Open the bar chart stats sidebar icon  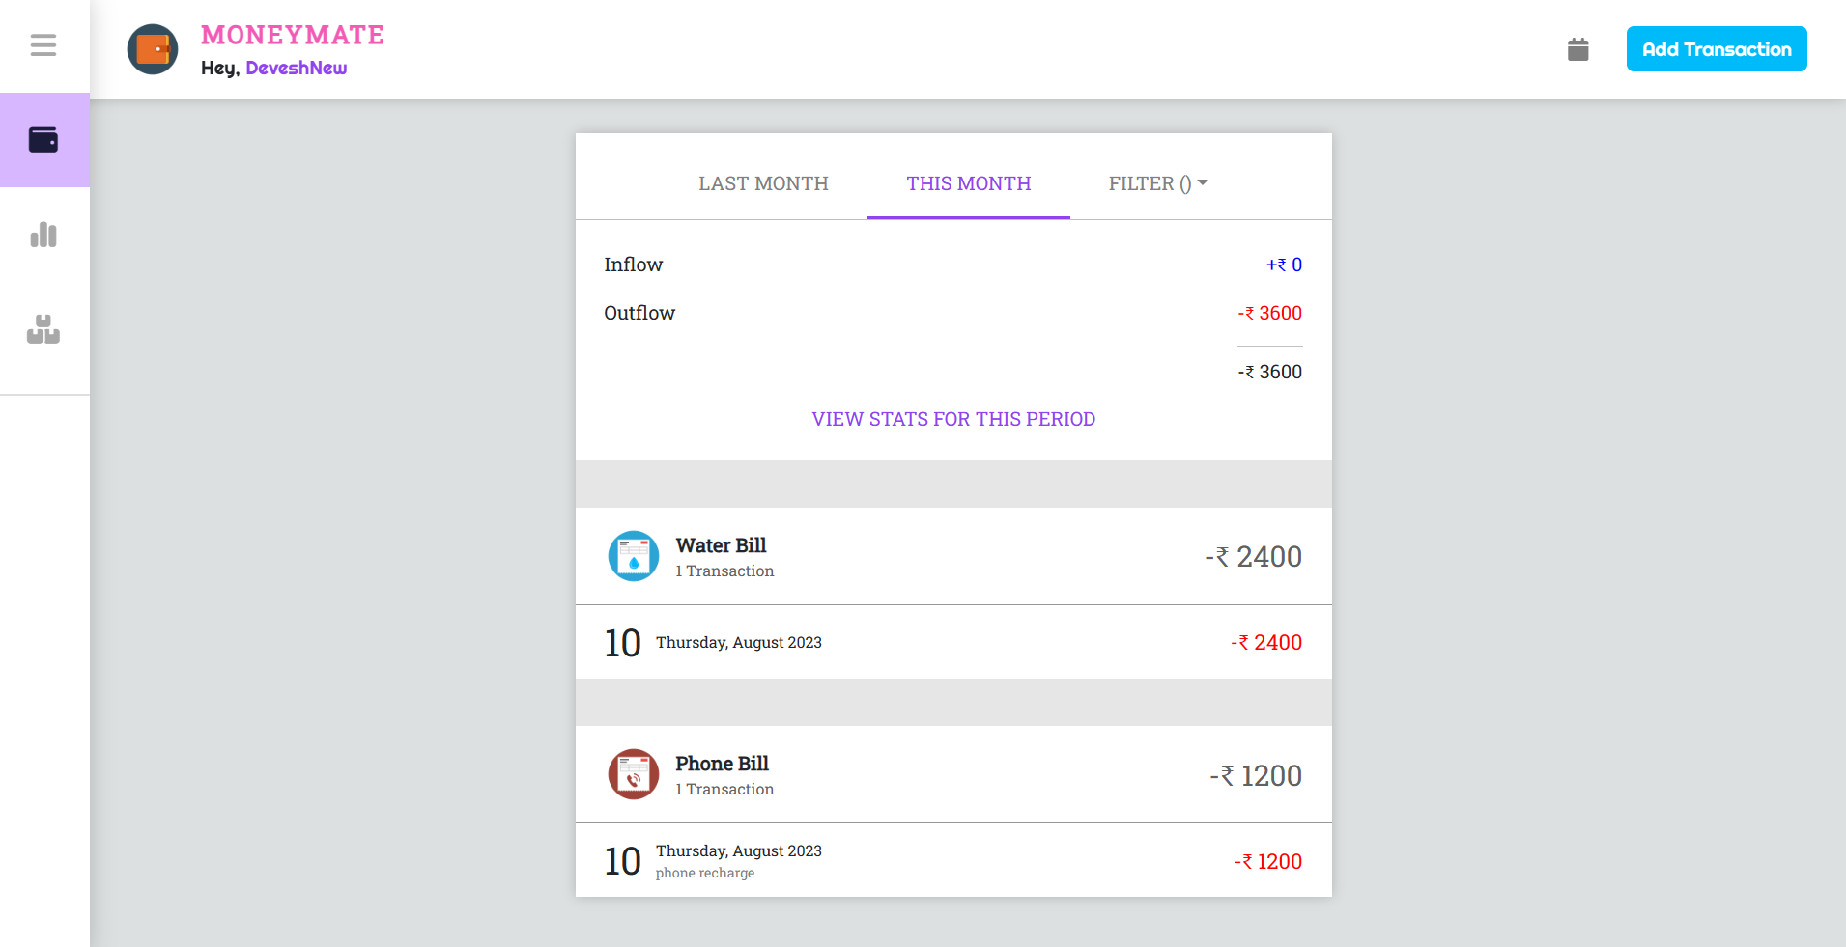click(x=43, y=235)
